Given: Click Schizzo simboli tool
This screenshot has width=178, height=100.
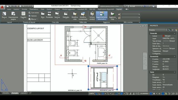Looking at the screenshot, I should pos(92,16).
